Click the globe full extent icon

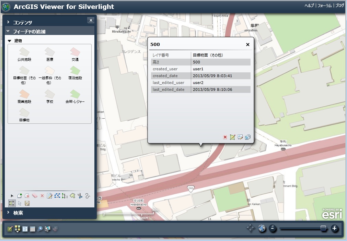tap(262, 228)
